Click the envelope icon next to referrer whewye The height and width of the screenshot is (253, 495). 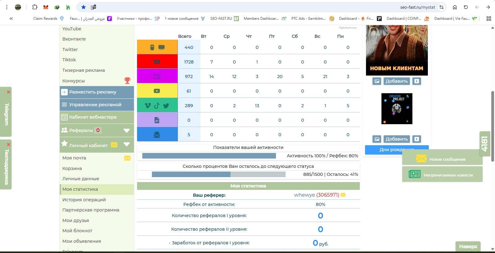tap(343, 195)
